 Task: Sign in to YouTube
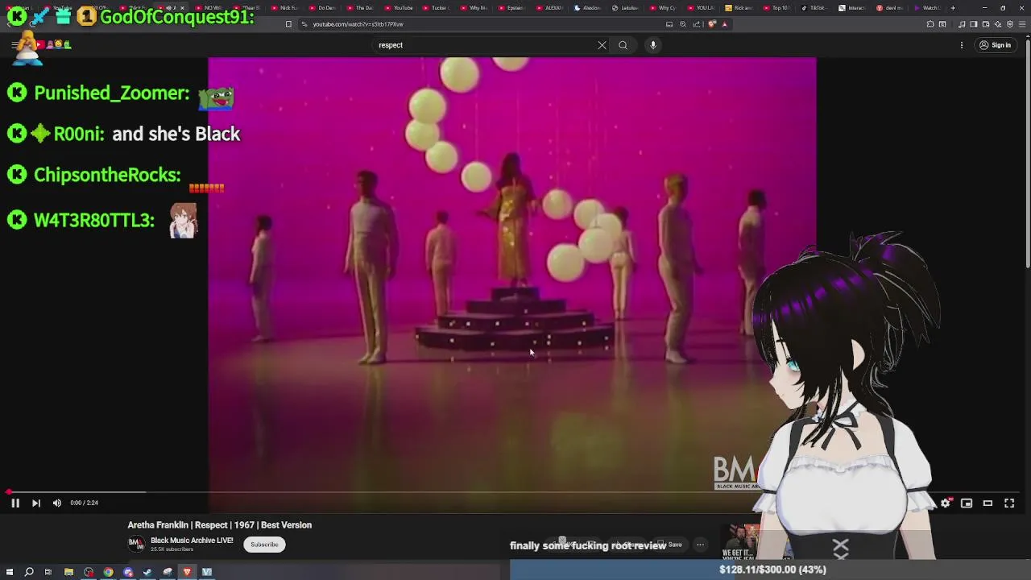click(x=995, y=45)
